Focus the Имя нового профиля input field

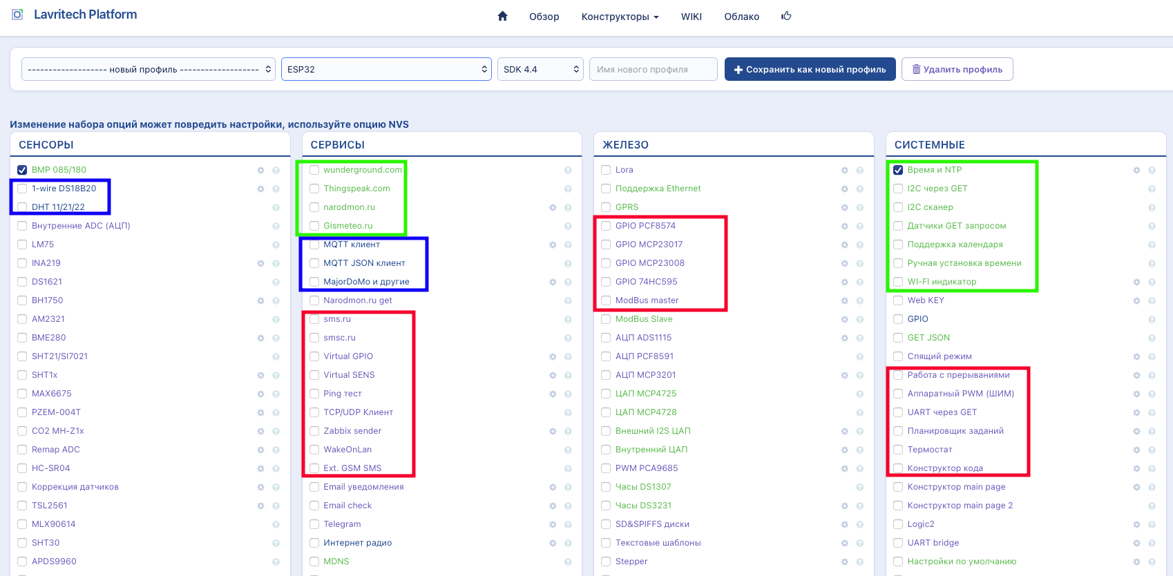pos(653,69)
